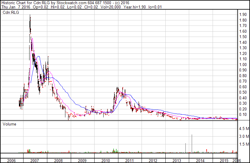Click the 0.30 price axis label

point(243,104)
